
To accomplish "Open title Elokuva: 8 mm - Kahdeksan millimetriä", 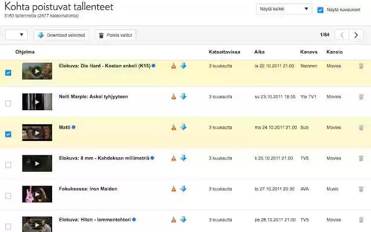I will pos(104,158).
